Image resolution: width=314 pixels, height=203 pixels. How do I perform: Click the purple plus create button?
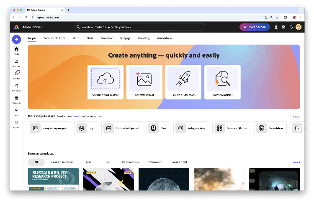pos(16,39)
